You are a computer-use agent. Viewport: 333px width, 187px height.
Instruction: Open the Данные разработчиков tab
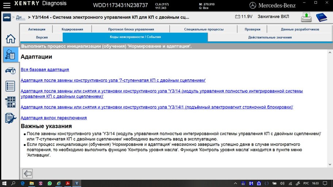(x=300, y=29)
